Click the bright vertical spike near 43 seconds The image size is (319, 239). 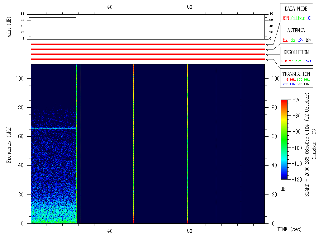(x=134, y=143)
